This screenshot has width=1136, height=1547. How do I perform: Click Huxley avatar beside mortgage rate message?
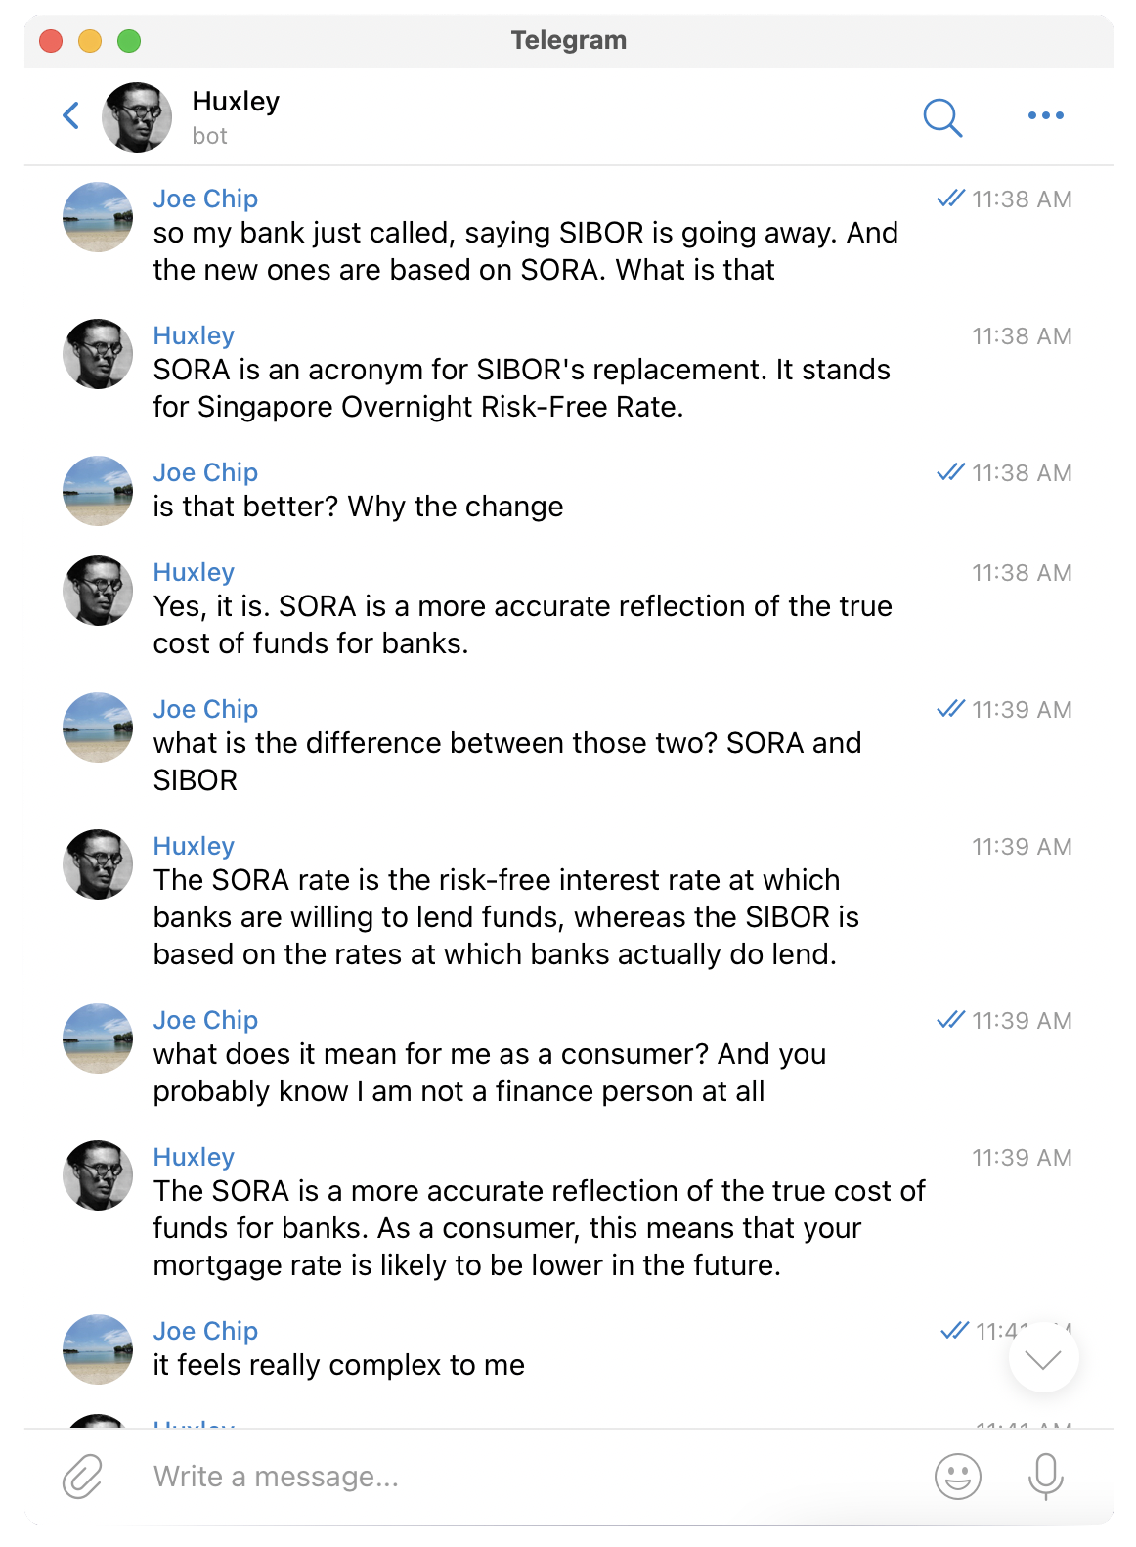click(98, 1175)
